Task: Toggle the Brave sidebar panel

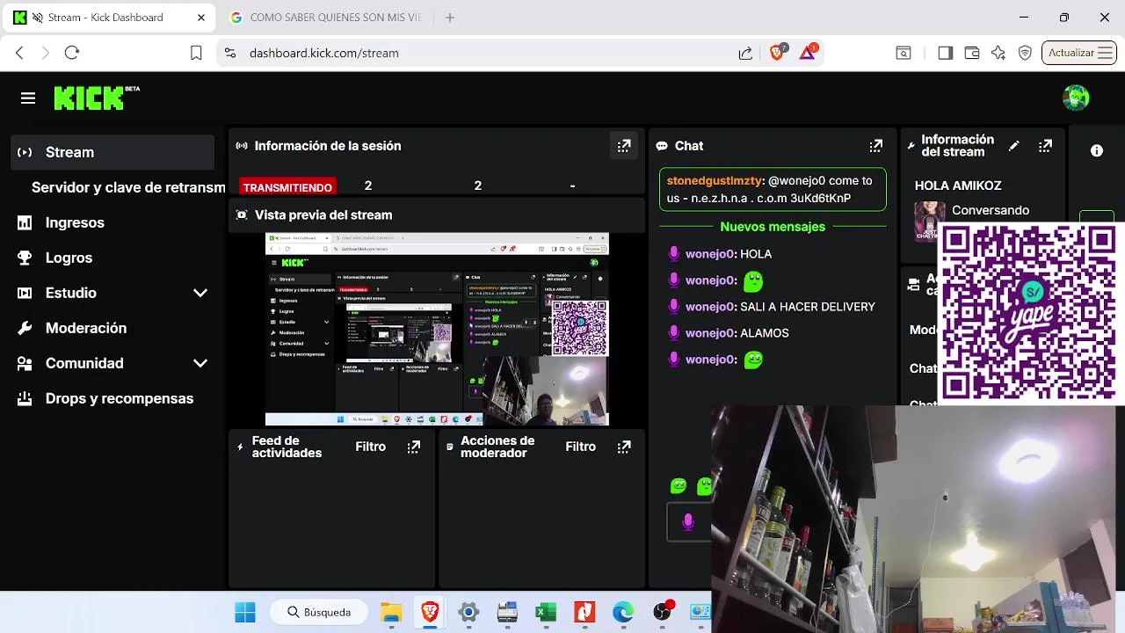Action: click(x=946, y=53)
